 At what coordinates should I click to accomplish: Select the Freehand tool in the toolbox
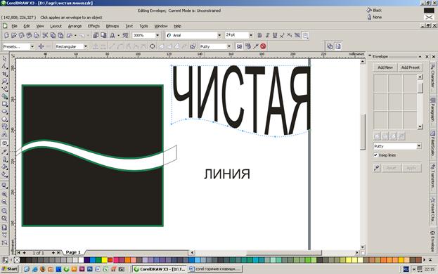(x=4, y=89)
